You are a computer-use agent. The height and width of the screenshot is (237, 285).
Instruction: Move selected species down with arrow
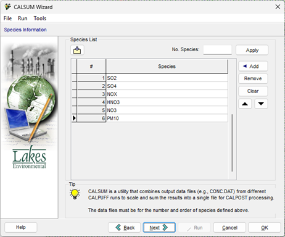(x=261, y=104)
